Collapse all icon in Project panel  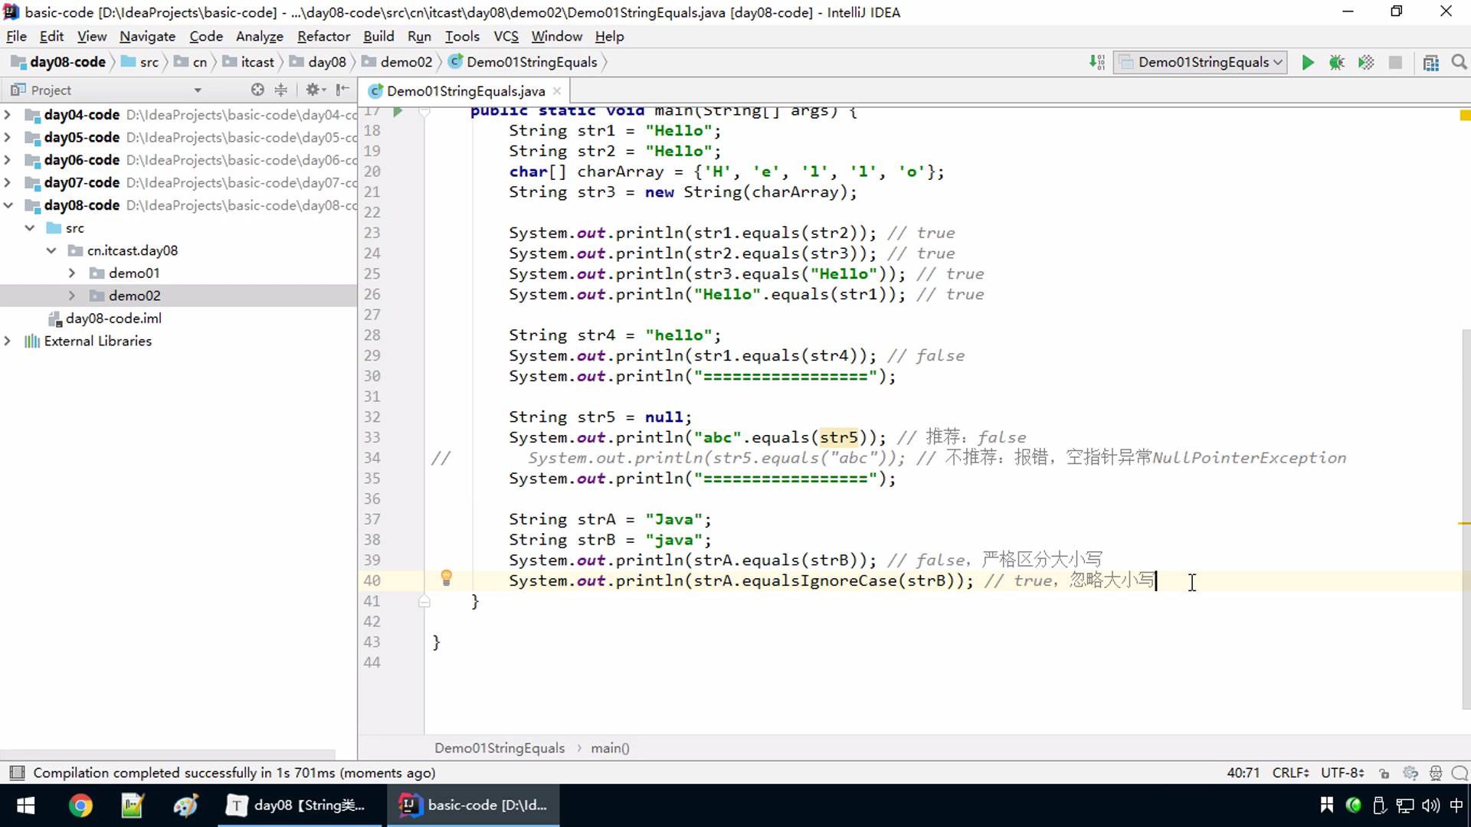pos(281,90)
